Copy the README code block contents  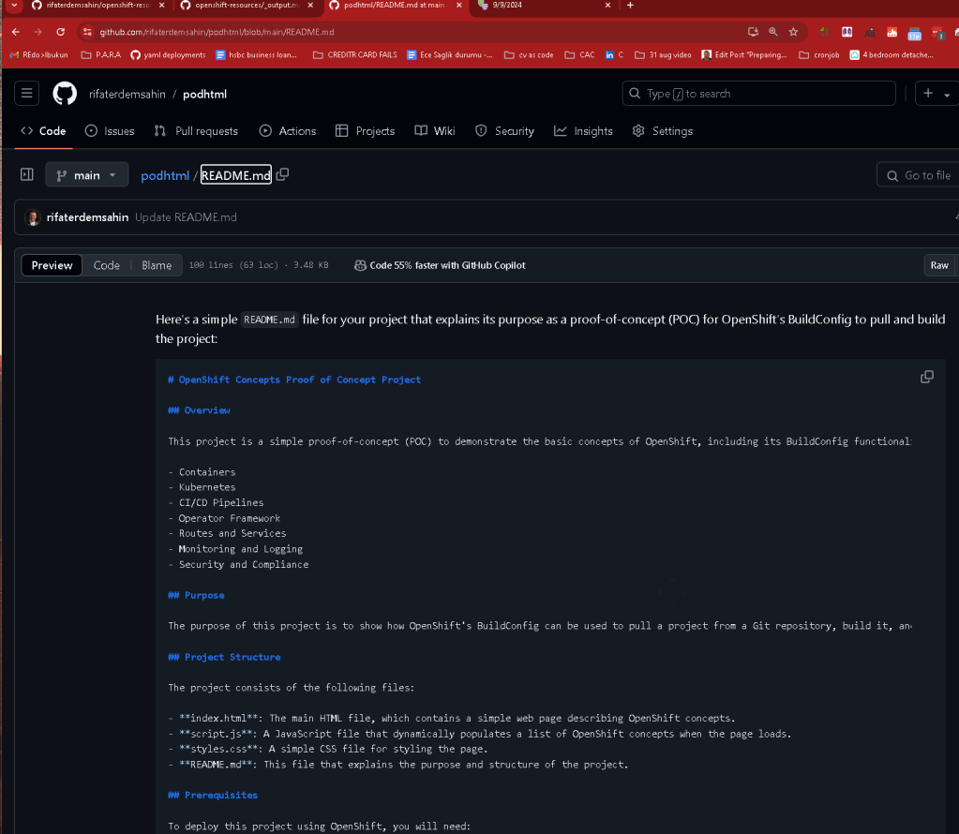pos(926,378)
